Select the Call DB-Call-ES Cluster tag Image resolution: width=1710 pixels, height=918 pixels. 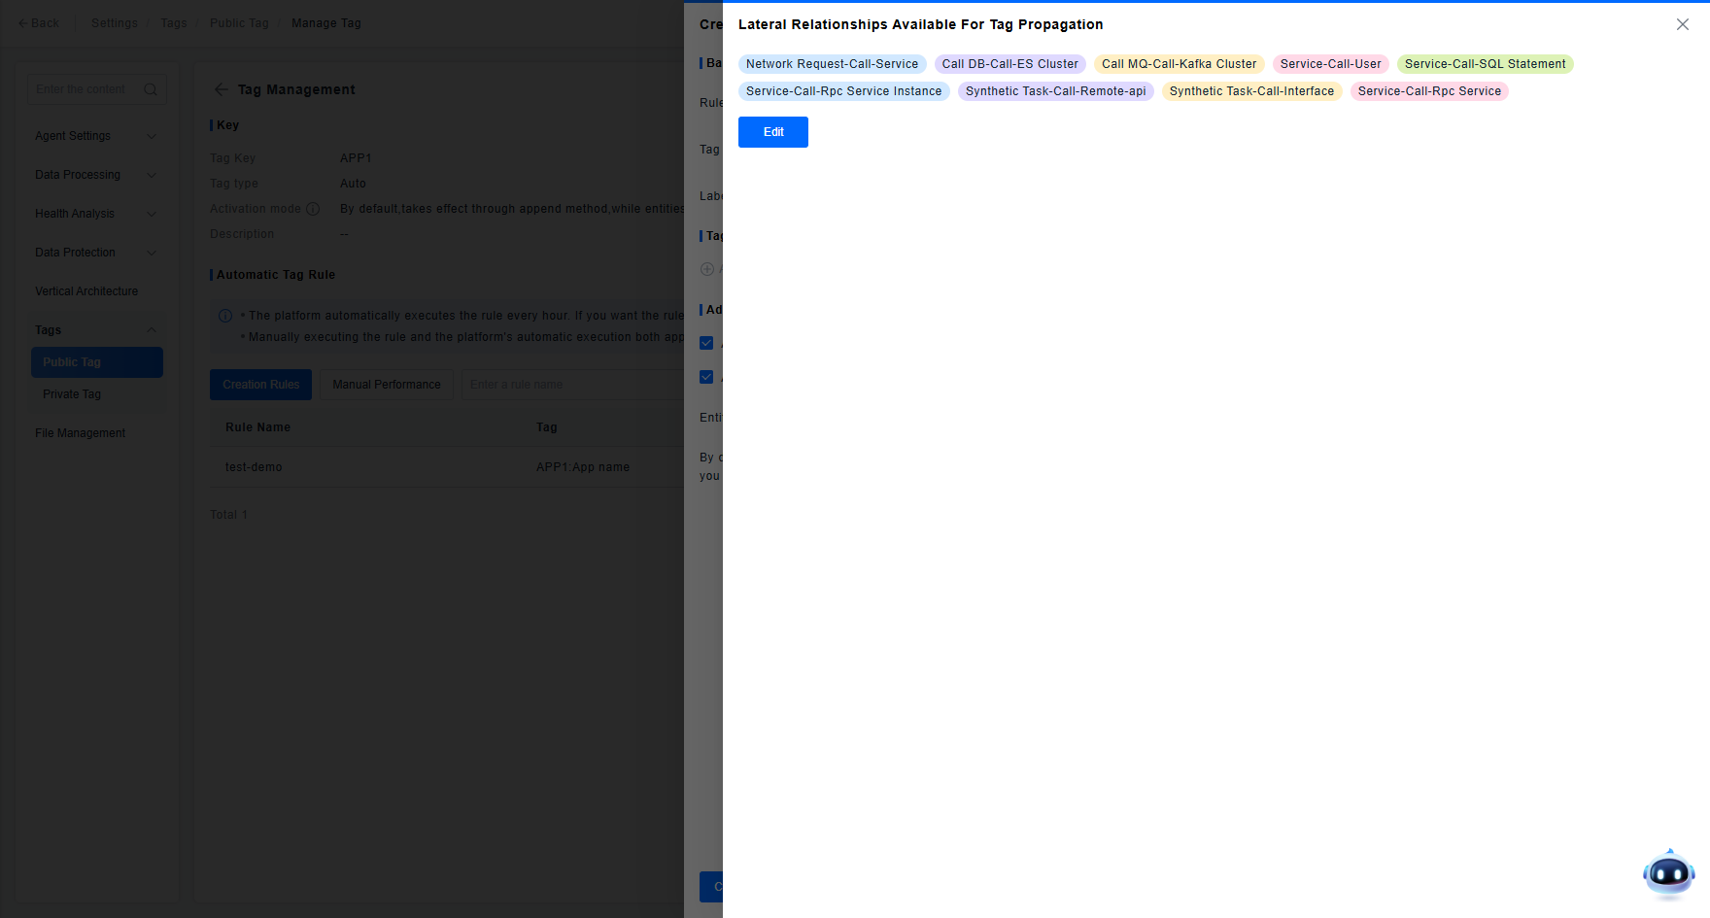point(1009,64)
